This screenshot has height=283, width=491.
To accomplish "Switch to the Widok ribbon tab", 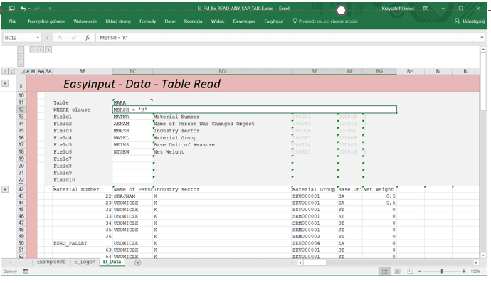I will [218, 21].
